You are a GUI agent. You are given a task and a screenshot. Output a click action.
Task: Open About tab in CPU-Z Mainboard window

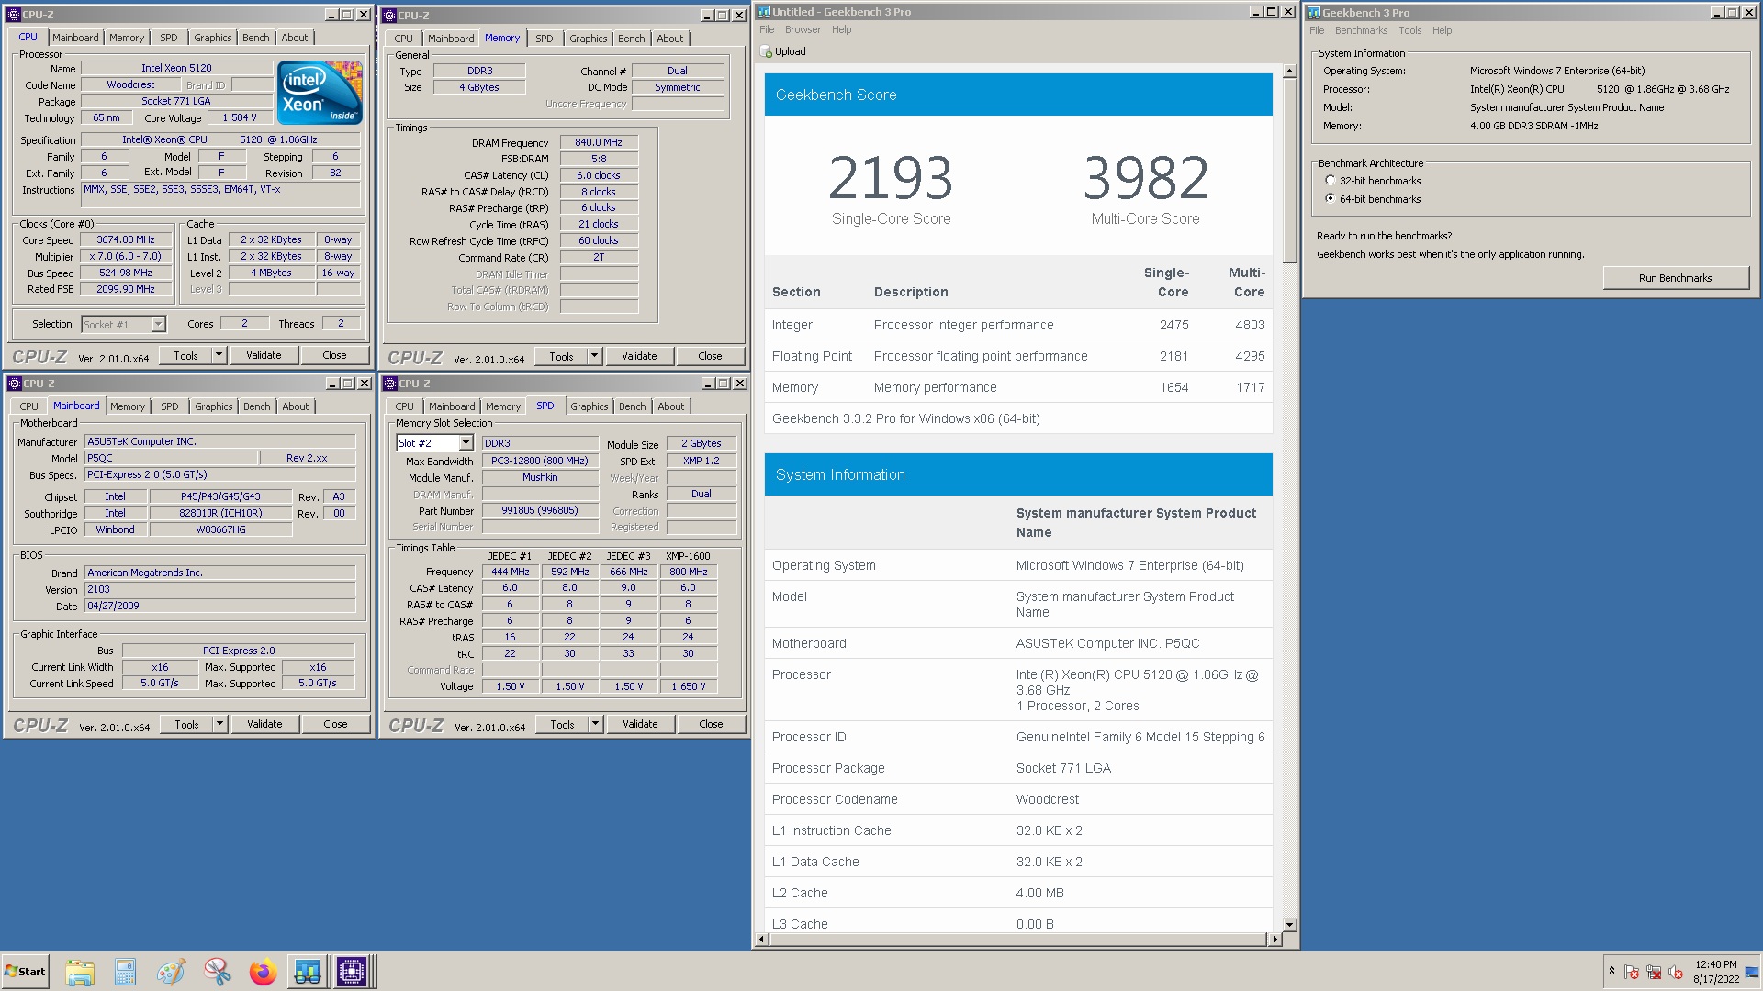tap(296, 406)
